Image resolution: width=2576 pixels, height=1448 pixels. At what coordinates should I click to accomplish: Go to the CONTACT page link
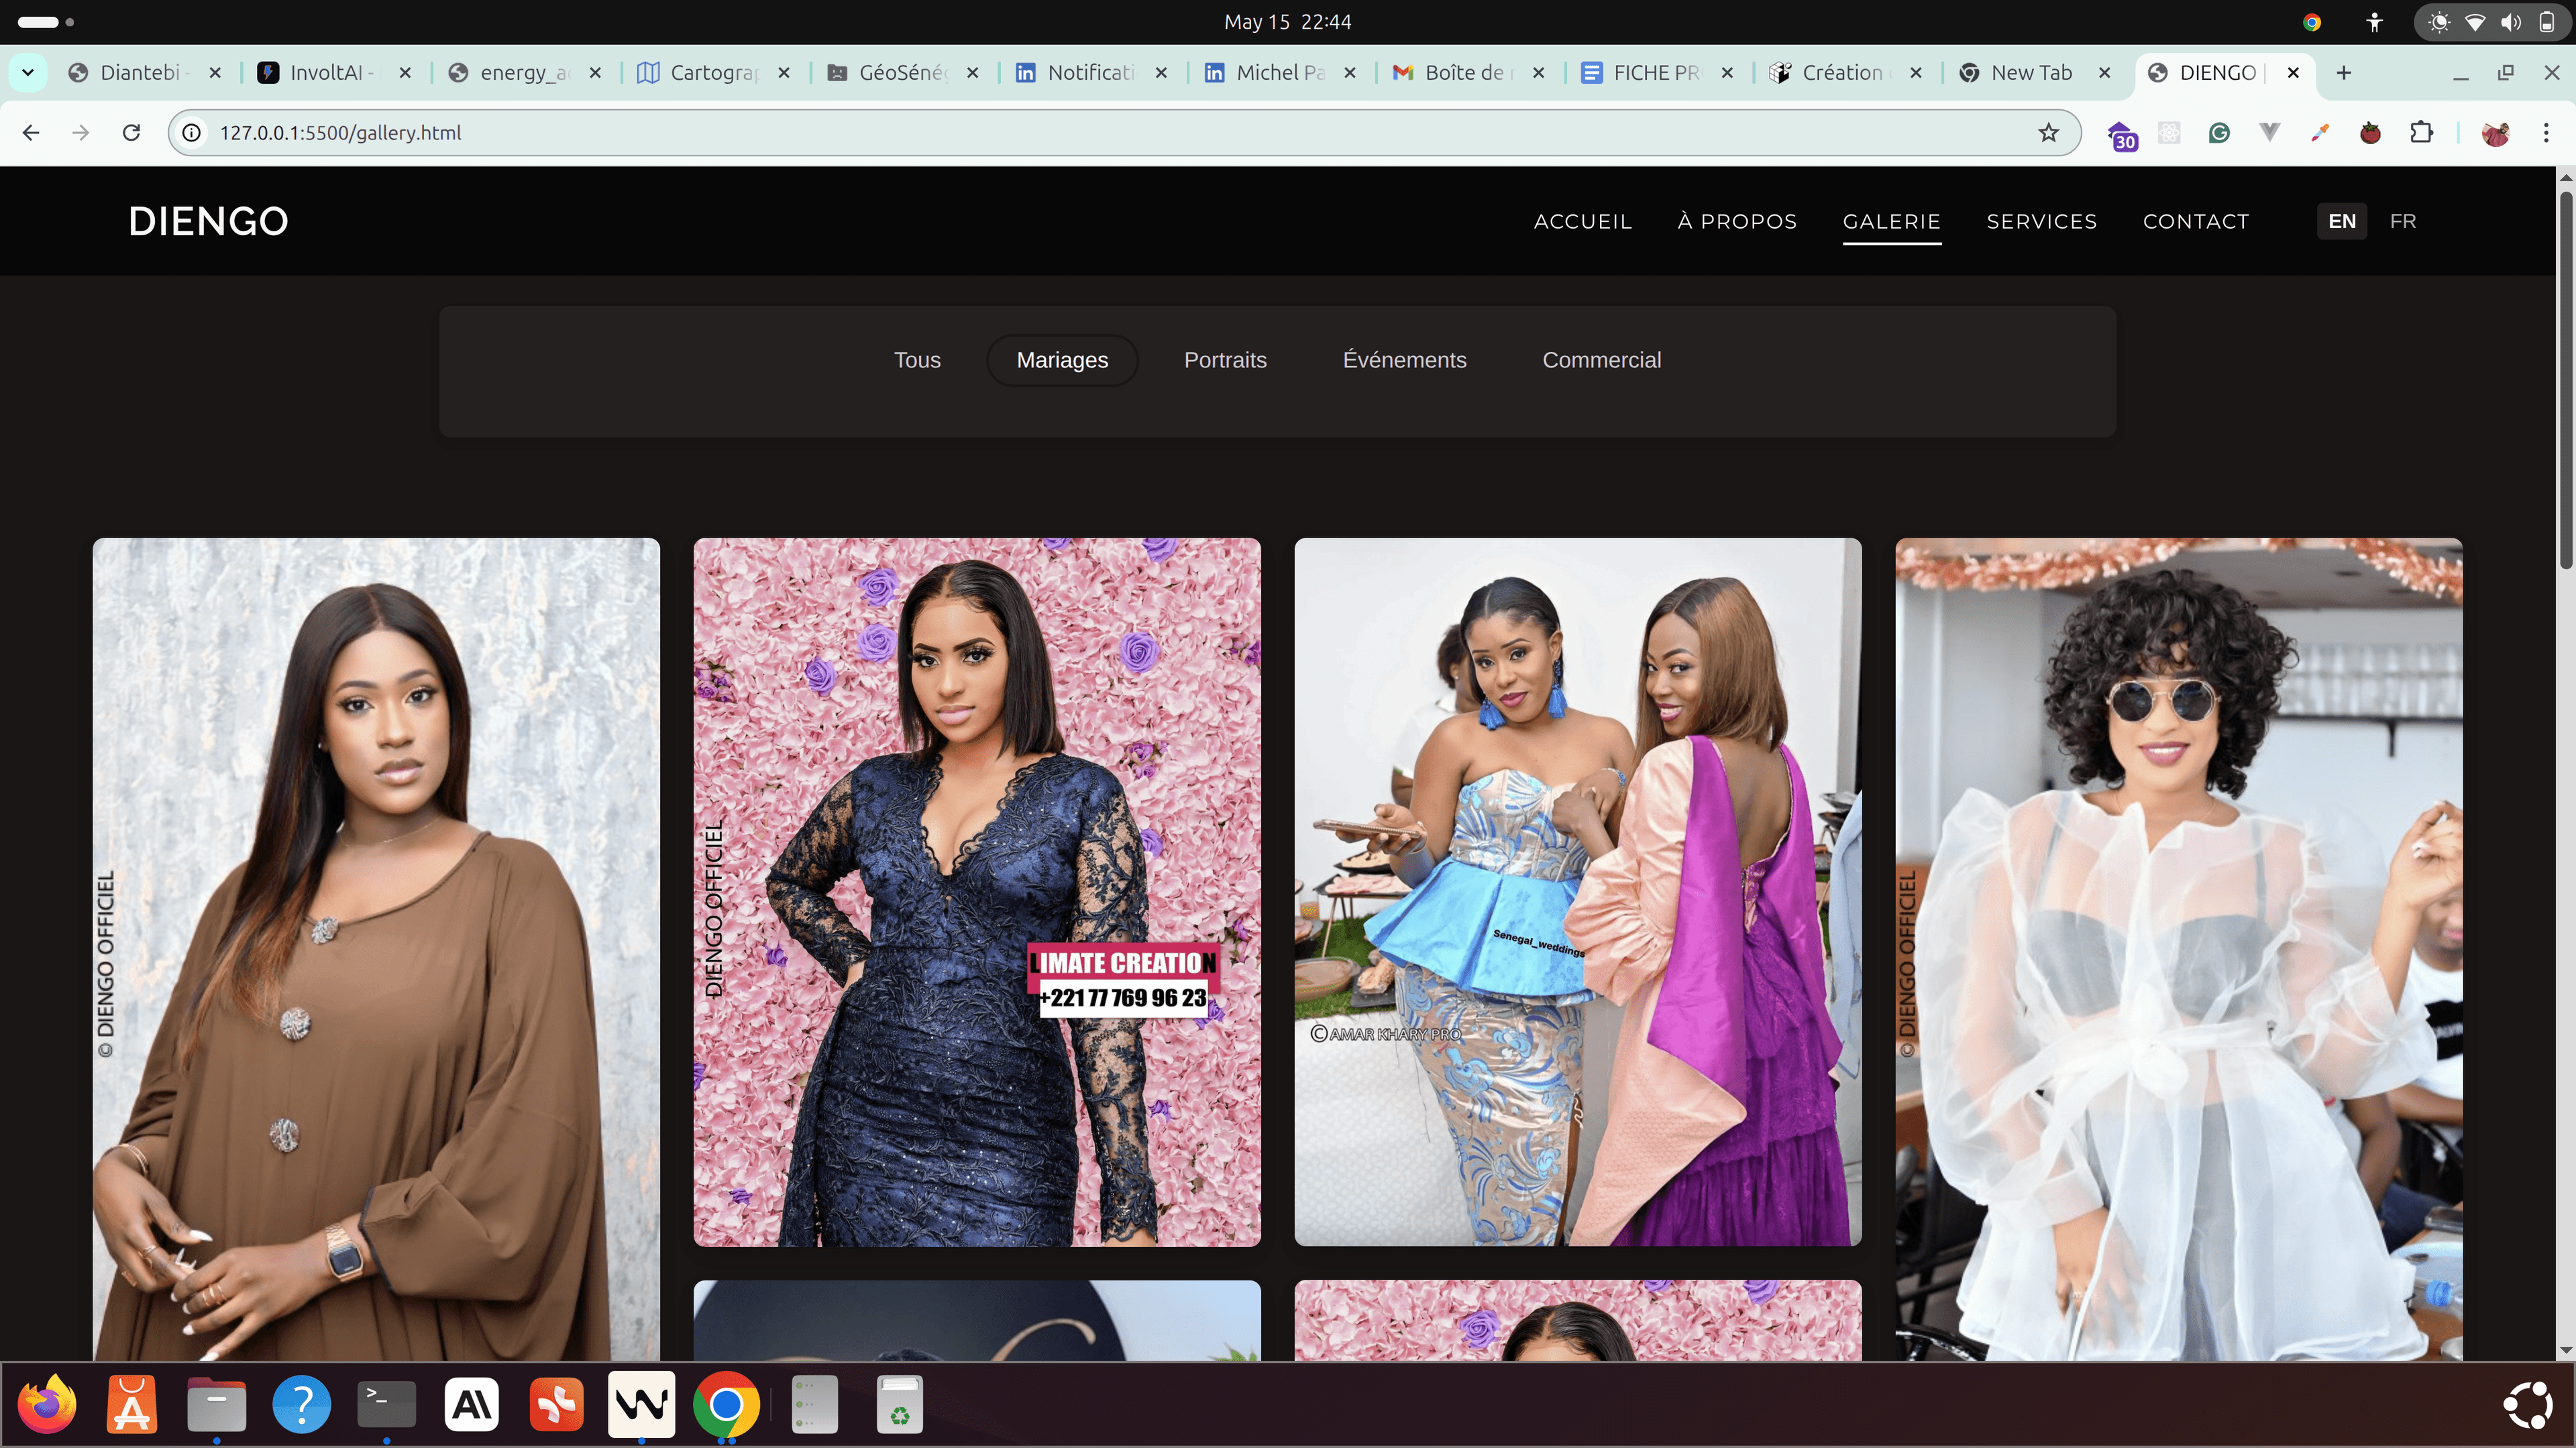tap(2195, 221)
